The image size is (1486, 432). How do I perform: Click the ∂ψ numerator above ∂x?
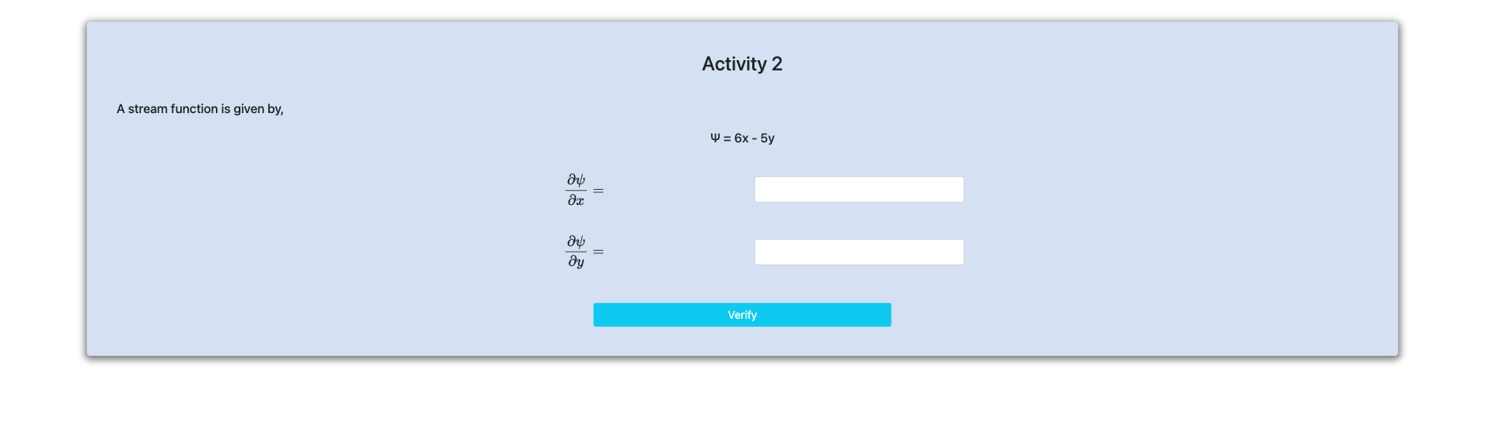[x=576, y=180]
